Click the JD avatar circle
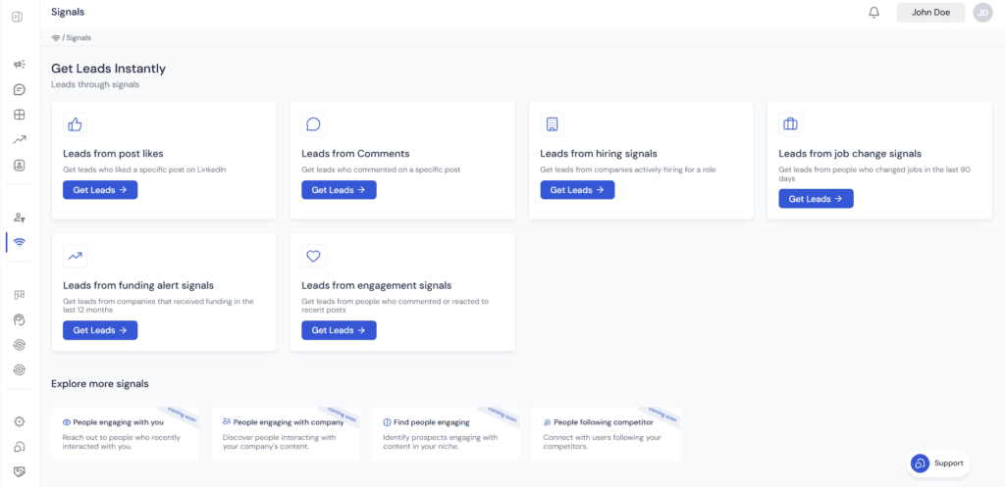Screen dimensions: 1005x487 982,12
